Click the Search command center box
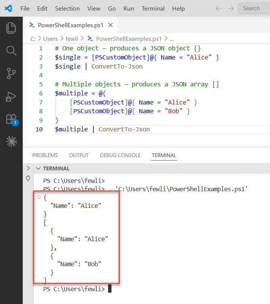 tap(254, 8)
